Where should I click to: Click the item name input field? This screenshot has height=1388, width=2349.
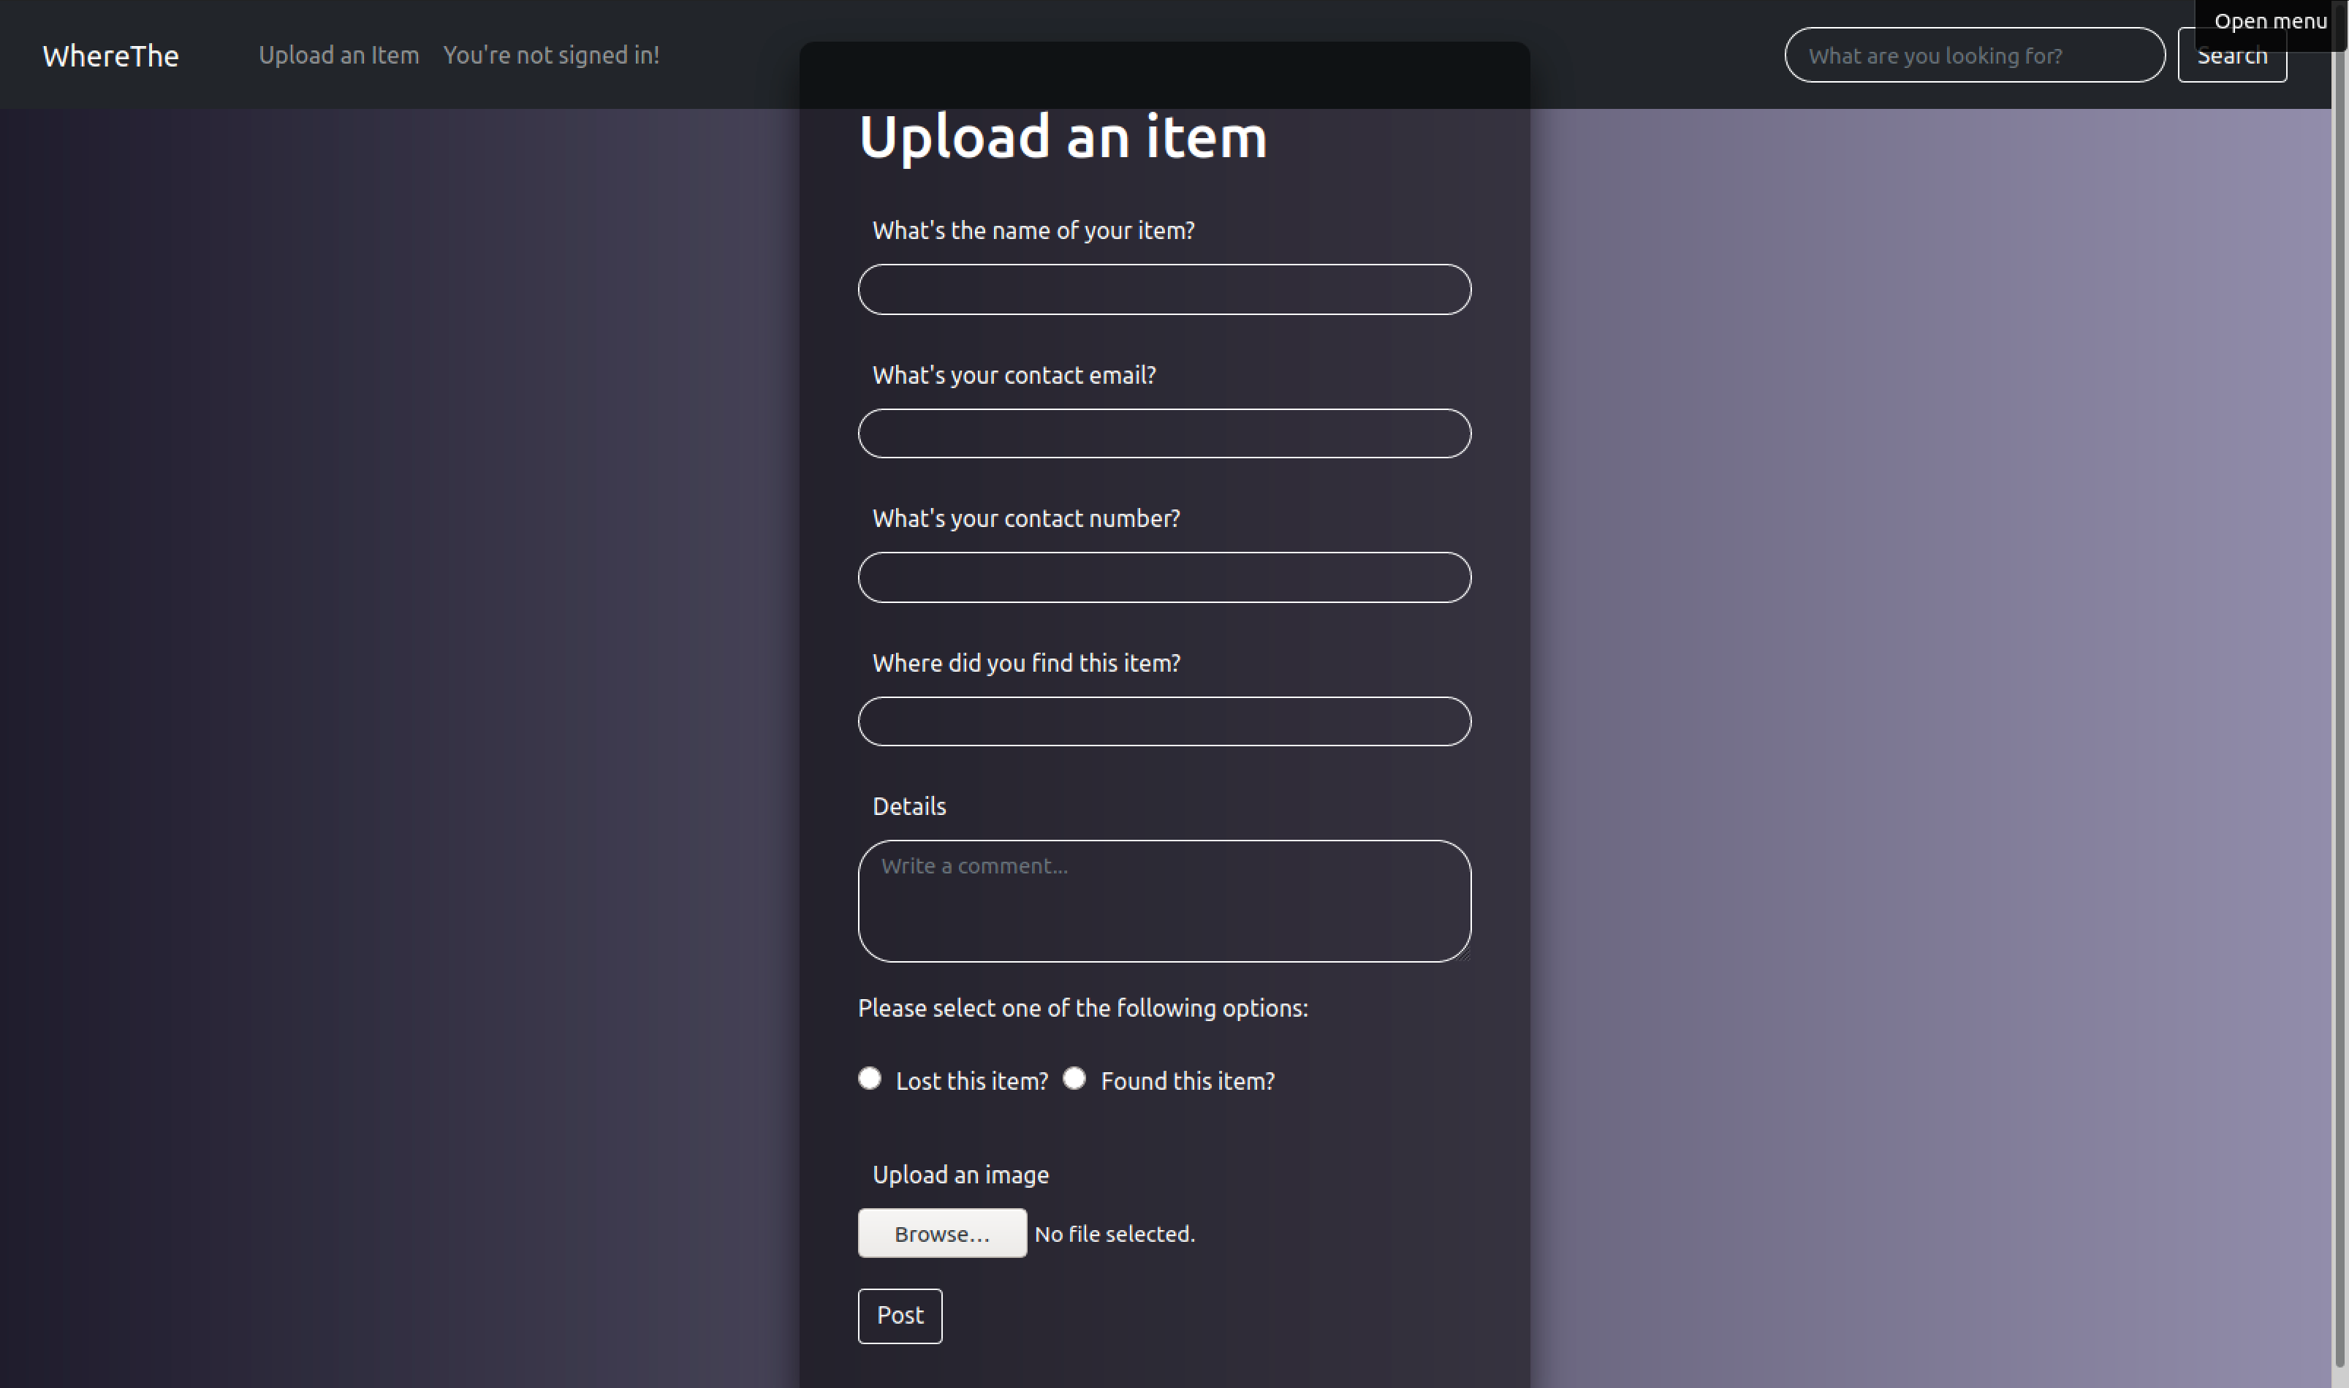1164,290
